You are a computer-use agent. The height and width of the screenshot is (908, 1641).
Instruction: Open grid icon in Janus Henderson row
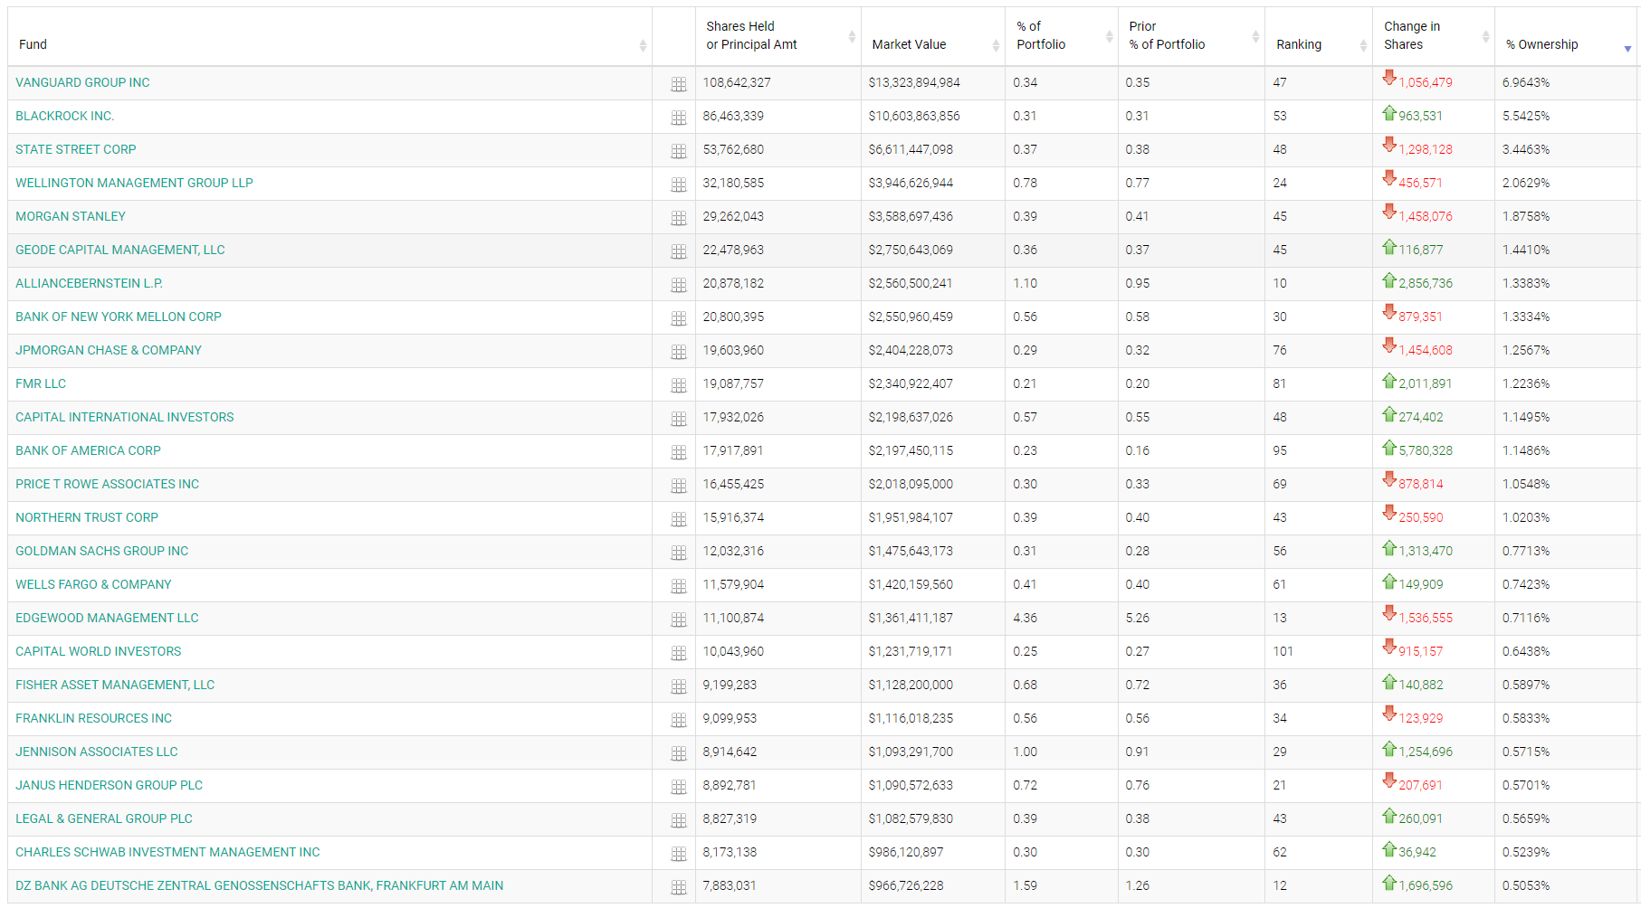pos(678,787)
